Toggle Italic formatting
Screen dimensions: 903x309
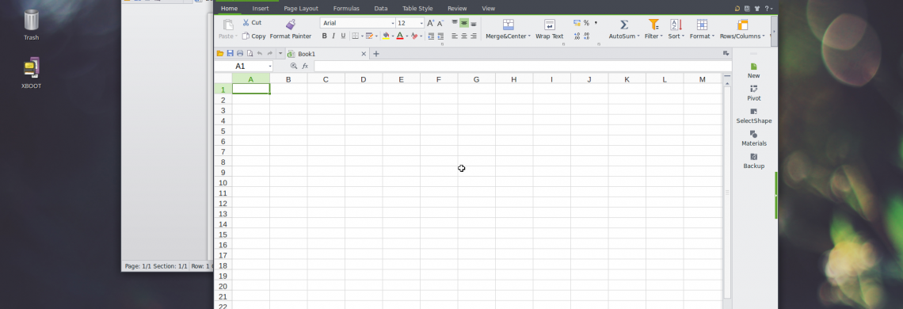click(x=334, y=36)
